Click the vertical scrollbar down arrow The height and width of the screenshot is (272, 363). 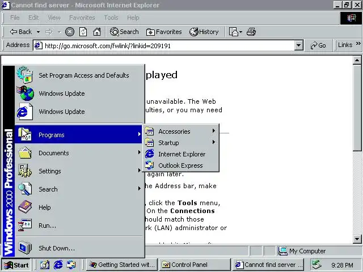[x=357, y=239]
